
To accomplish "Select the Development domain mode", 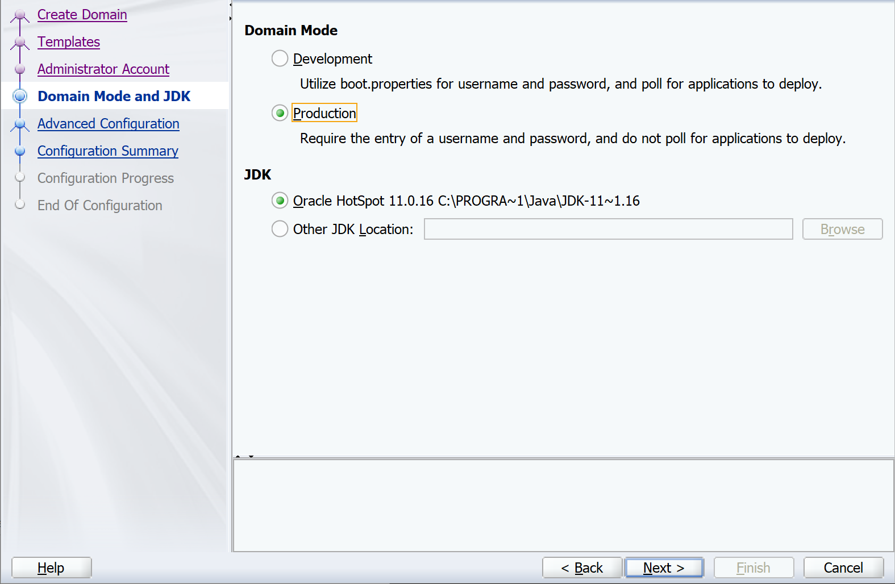I will pos(280,58).
